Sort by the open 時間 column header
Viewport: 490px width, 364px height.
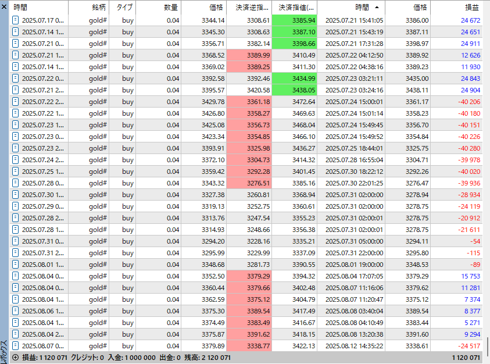click(39, 7)
